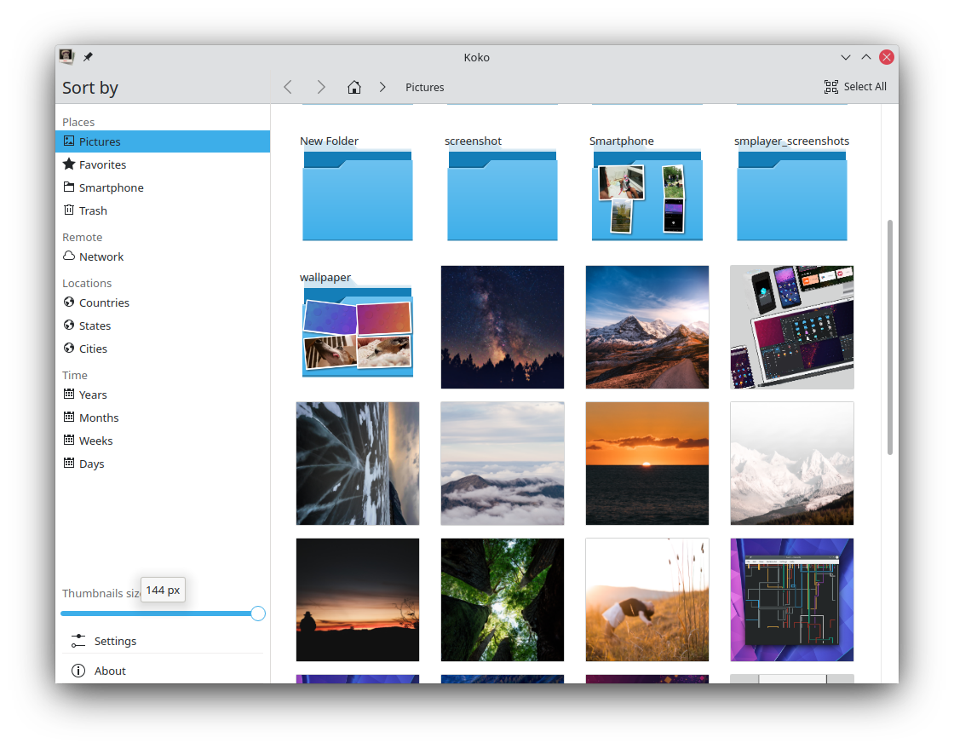Viewport: 954px width, 749px height.
Task: Click the vertical scrollbar in the gallery
Action: (890, 337)
